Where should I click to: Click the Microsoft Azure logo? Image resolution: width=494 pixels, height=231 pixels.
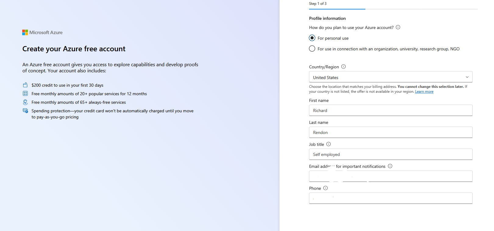point(42,32)
